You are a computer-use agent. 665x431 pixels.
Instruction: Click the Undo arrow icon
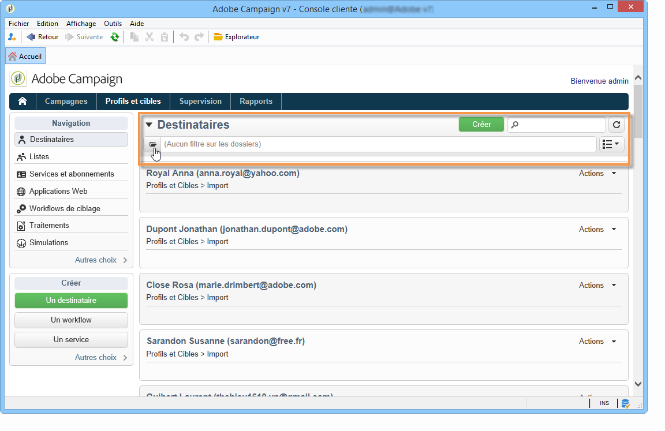coord(184,37)
